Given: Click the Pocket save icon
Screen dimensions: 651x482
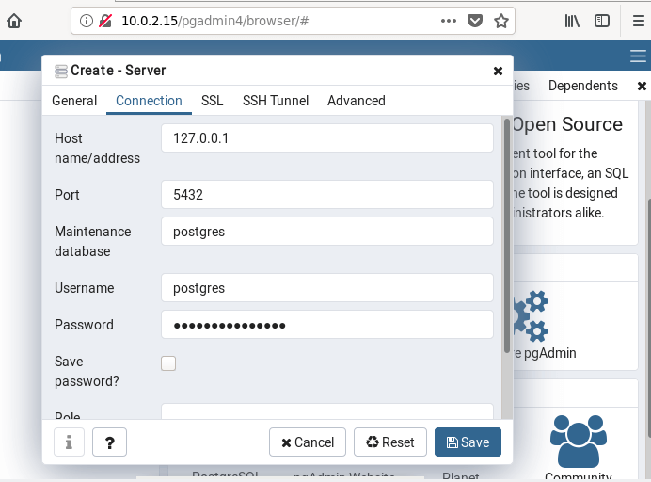Looking at the screenshot, I should 476,21.
